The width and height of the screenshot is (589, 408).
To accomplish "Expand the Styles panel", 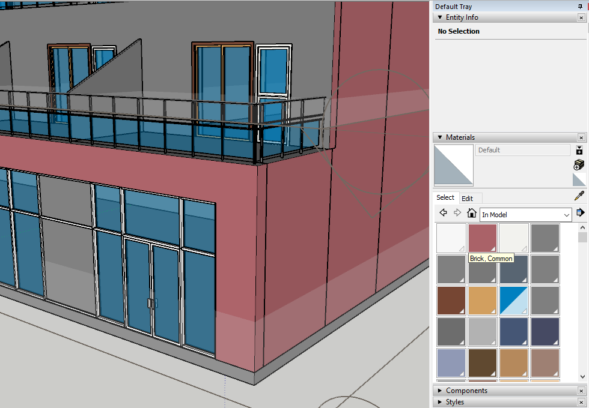I will coord(439,401).
